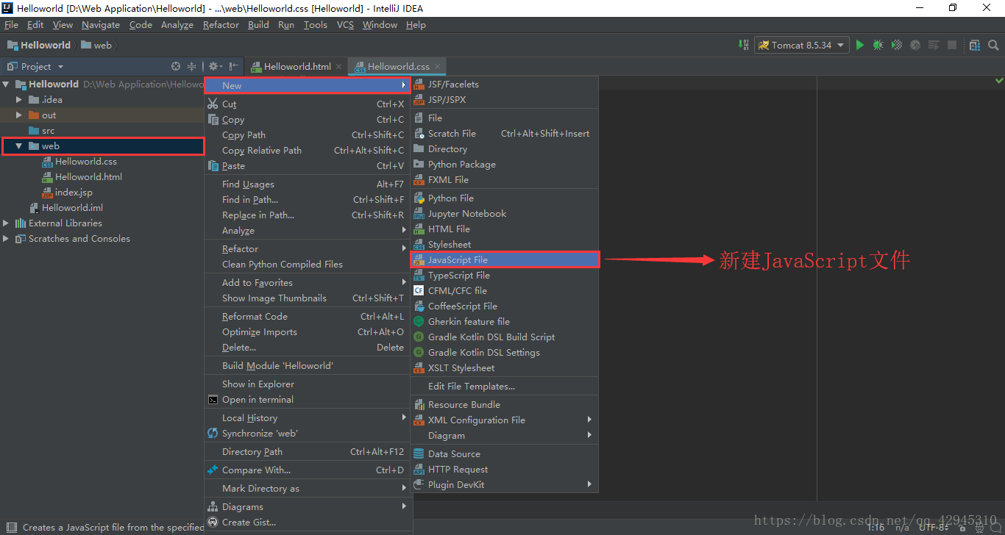Image resolution: width=1005 pixels, height=535 pixels.
Task: Select index.jsp in project tree
Action: pos(74,193)
